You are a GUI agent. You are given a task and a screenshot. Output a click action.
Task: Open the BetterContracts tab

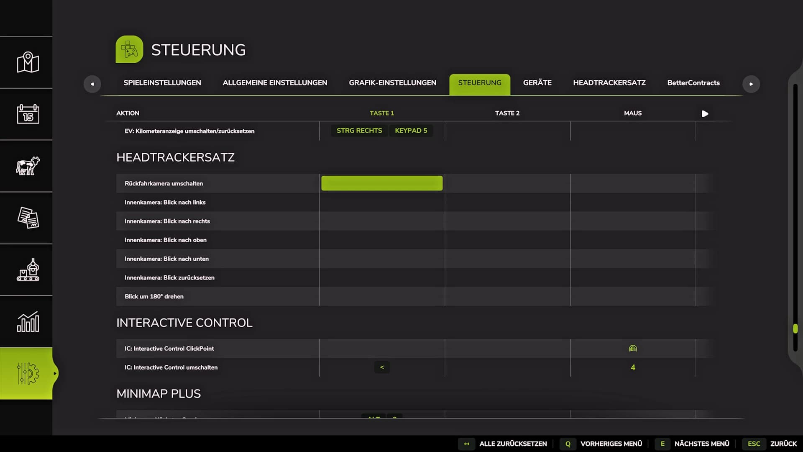coord(693,83)
